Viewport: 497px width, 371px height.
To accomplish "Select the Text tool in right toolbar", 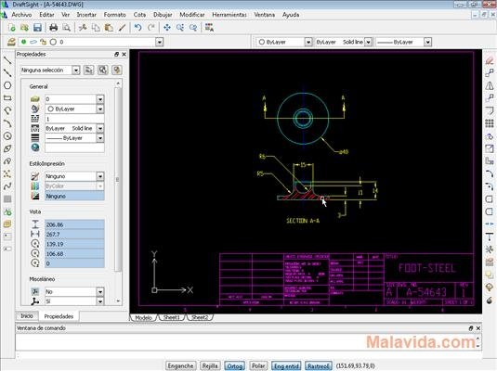I will click(490, 237).
